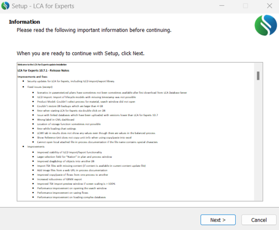Click 'Error while loading chart settings' line
Image resolution: width=279 pixels, height=230 pixels.
click(56, 129)
